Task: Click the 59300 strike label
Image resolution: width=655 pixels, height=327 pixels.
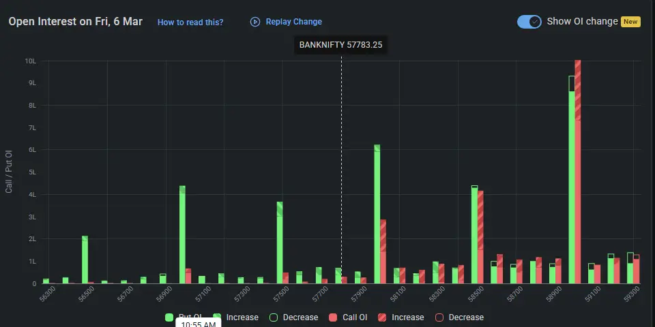Action: click(x=632, y=294)
